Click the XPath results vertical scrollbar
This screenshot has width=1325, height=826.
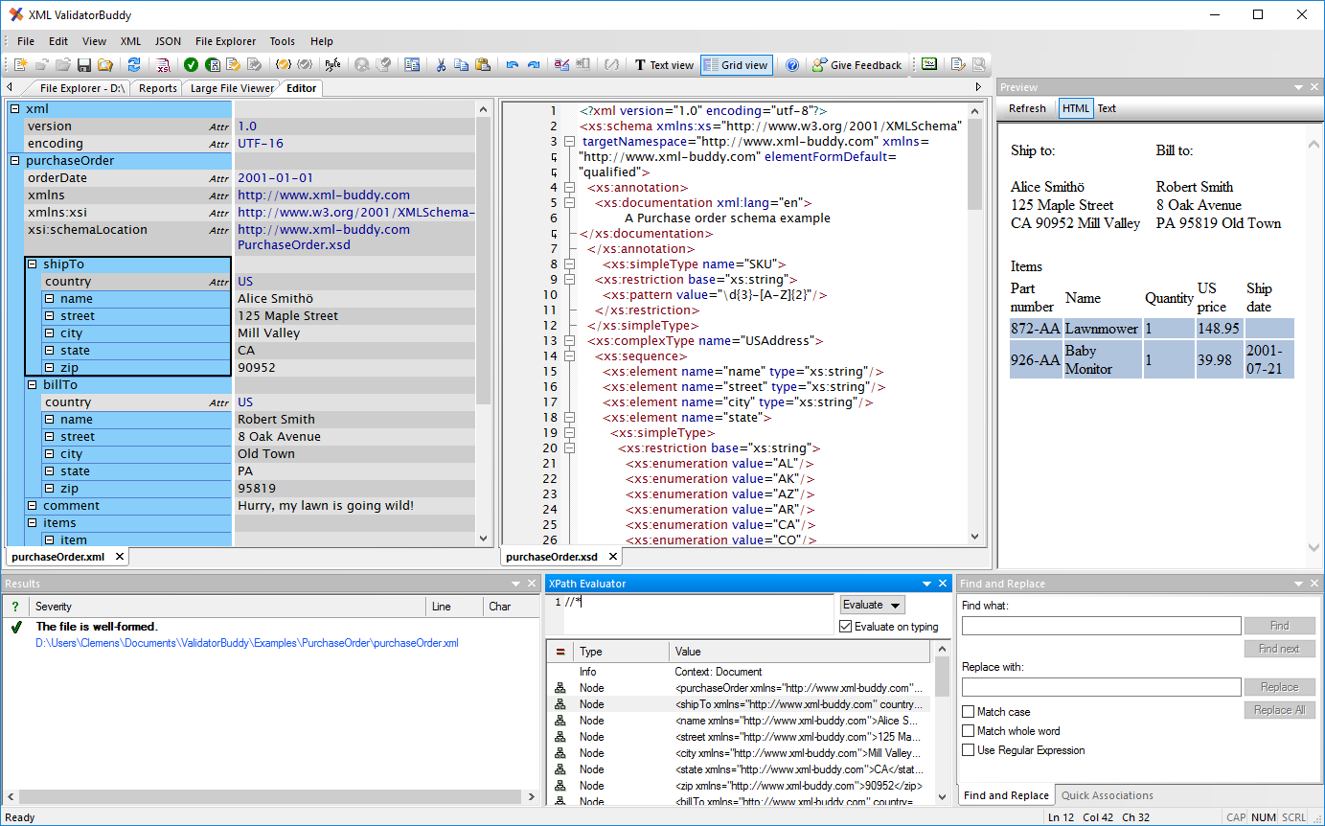point(942,677)
